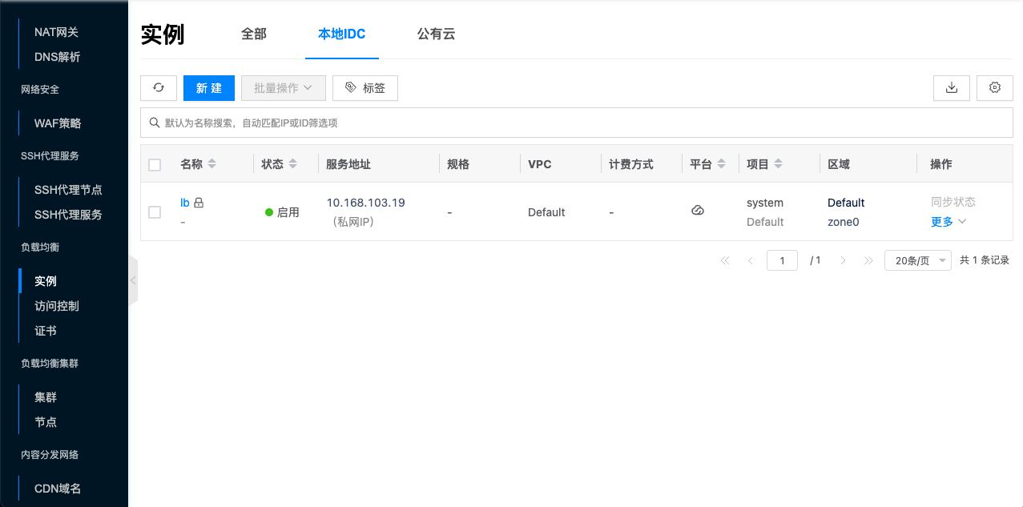Toggle the select-all header checkbox
The width and height of the screenshot is (1023, 507).
(x=155, y=165)
